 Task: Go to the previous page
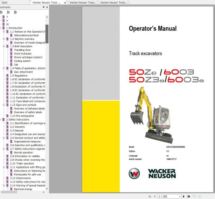(x=155, y=196)
